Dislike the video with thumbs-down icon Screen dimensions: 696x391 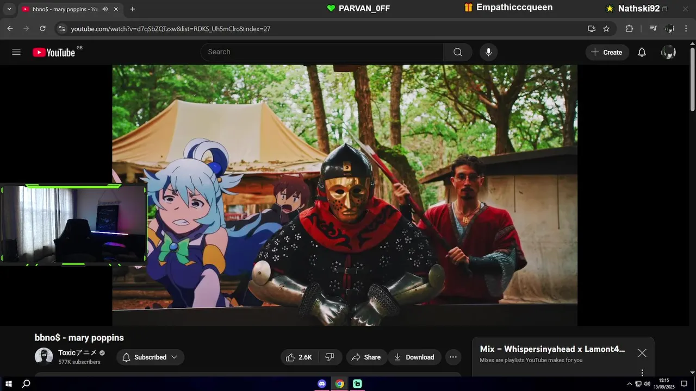[x=330, y=357]
